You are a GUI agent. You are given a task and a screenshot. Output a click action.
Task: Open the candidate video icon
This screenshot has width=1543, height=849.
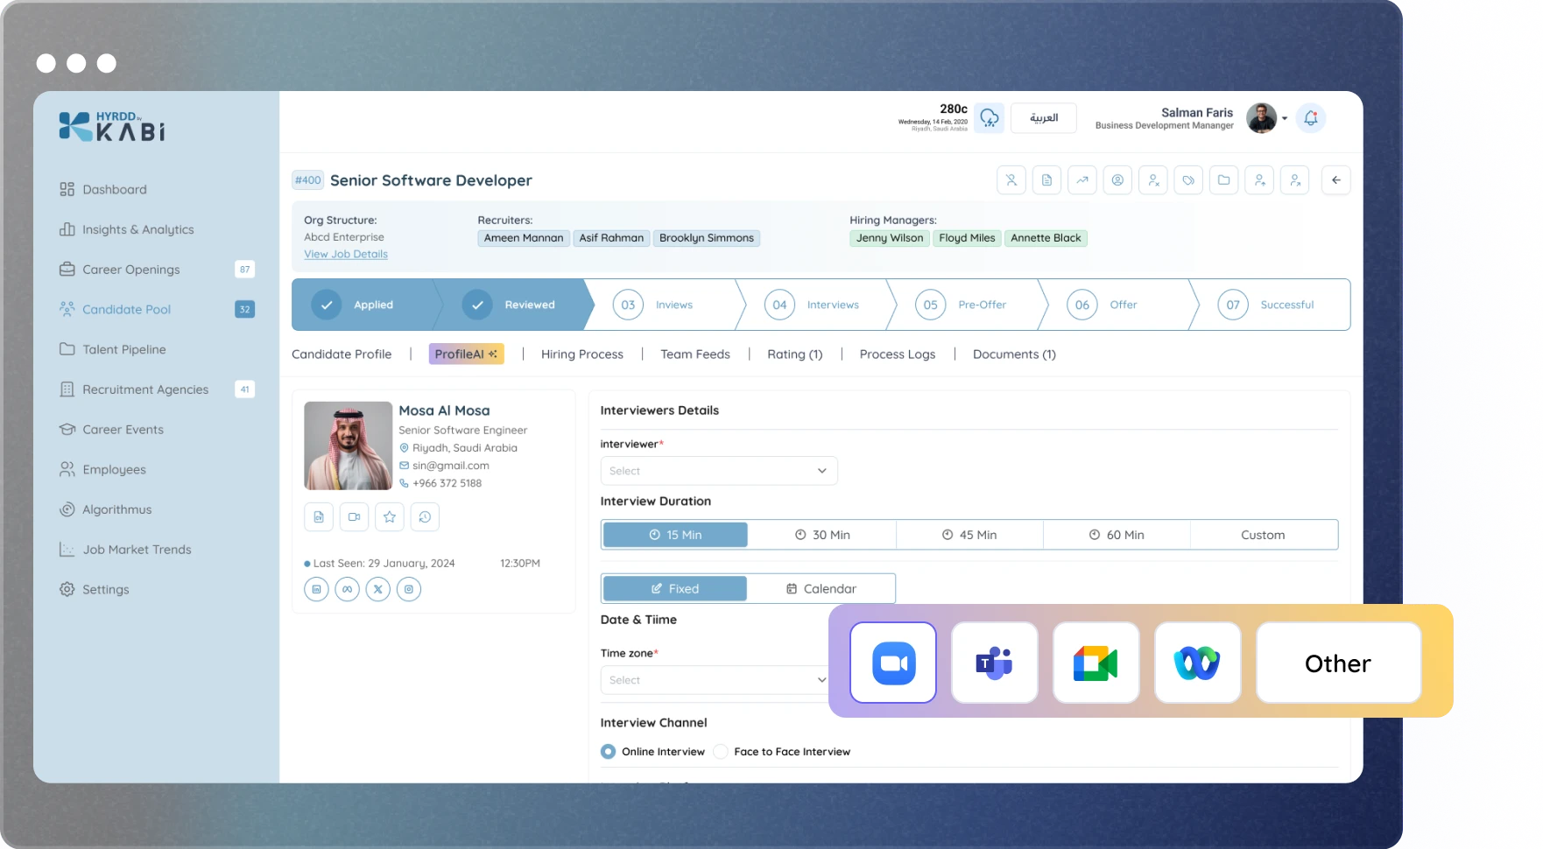354,517
